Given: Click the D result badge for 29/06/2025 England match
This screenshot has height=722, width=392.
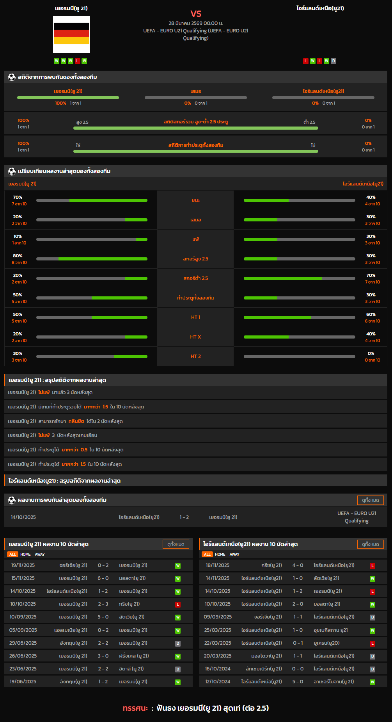Looking at the screenshot, I should click(178, 643).
